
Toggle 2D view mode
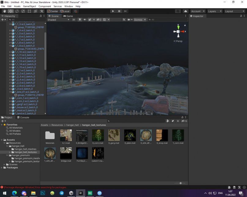(x=73, y=20)
